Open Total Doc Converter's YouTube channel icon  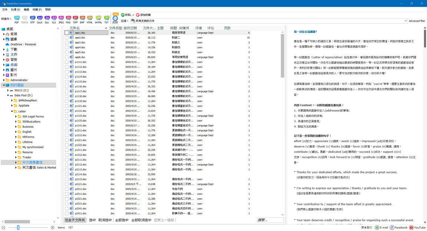tap(411, 227)
